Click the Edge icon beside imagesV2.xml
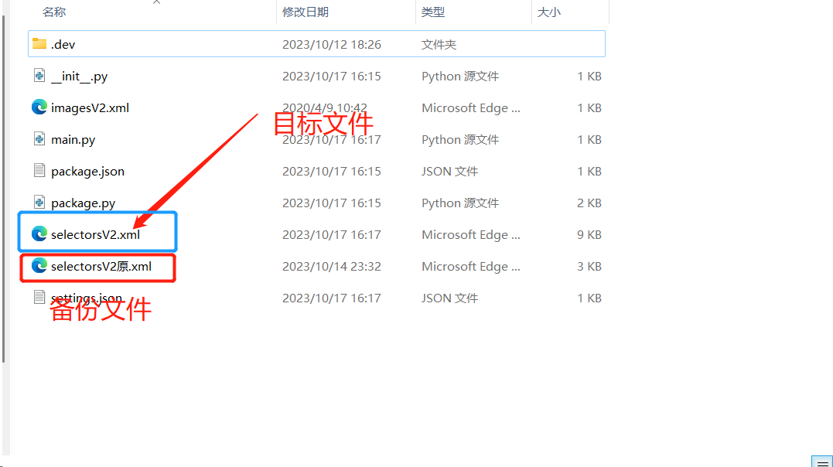 (39, 107)
